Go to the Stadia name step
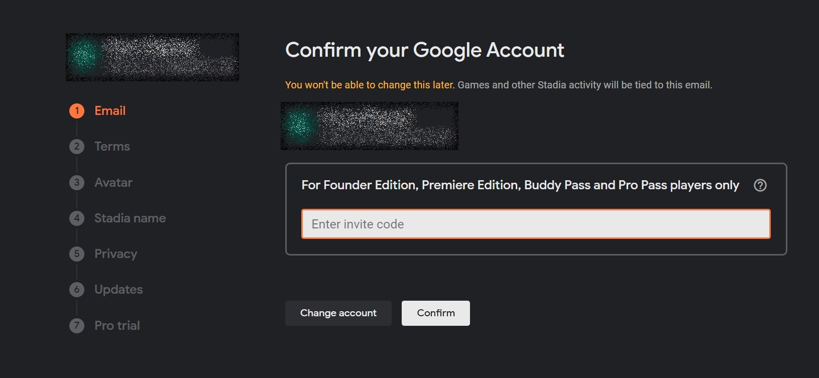The width and height of the screenshot is (819, 378). [130, 218]
